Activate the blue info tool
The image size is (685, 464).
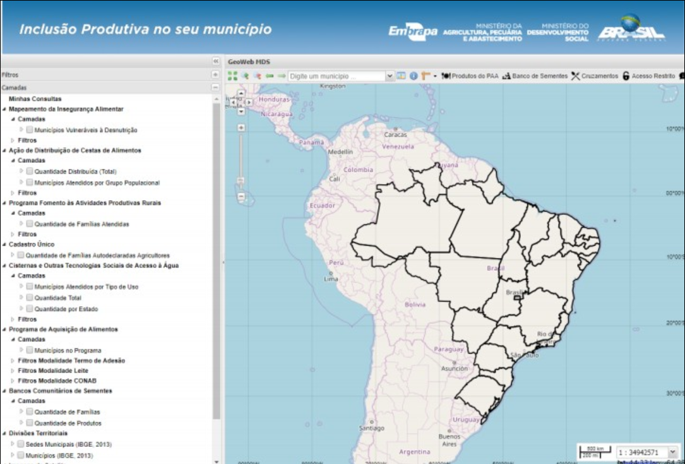point(414,76)
